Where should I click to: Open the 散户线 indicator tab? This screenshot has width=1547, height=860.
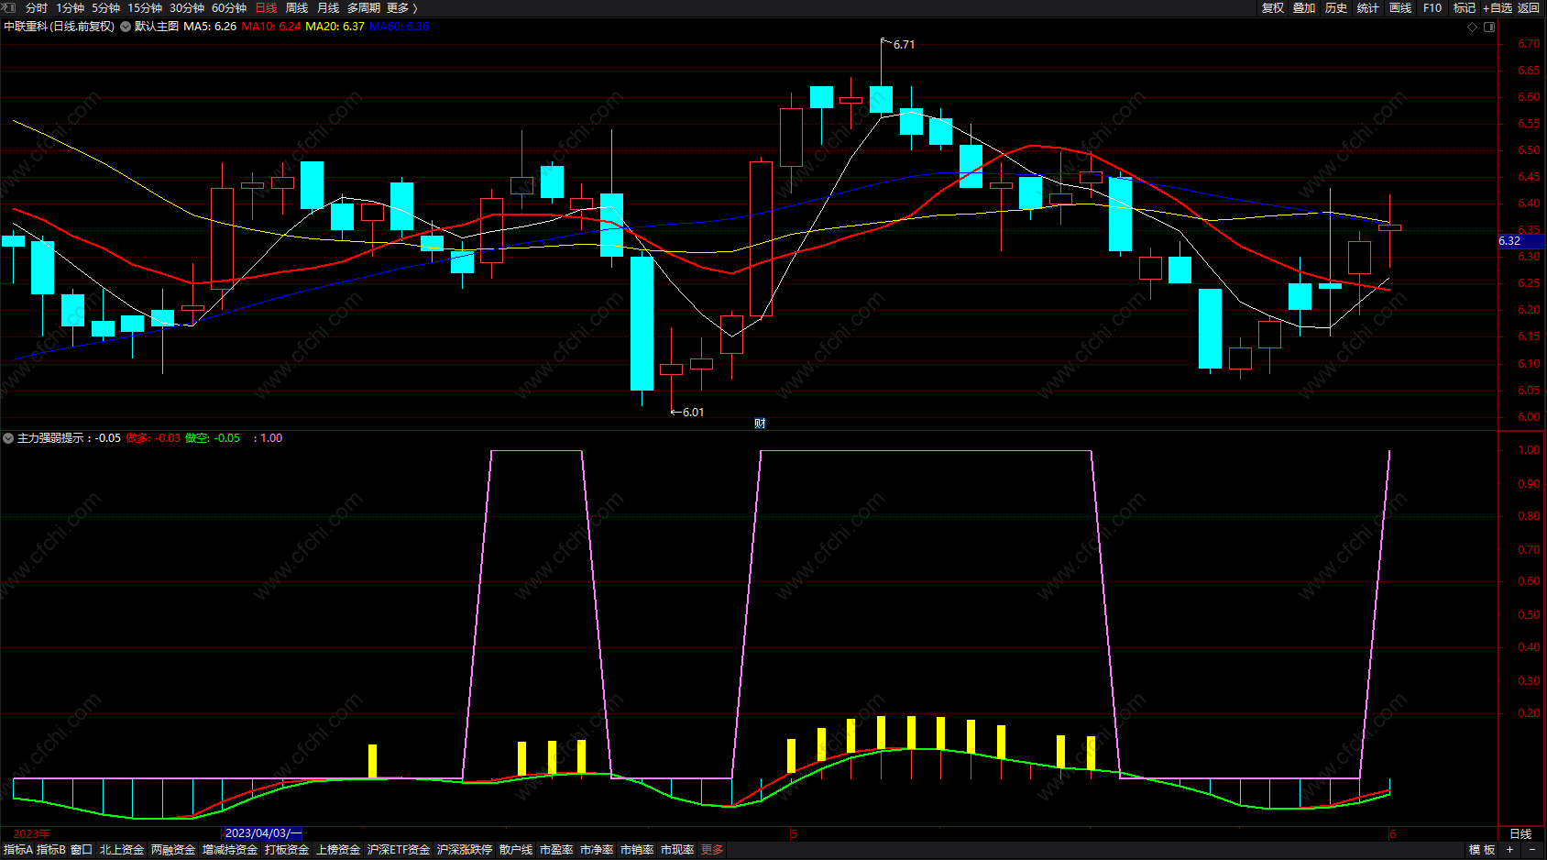(516, 850)
